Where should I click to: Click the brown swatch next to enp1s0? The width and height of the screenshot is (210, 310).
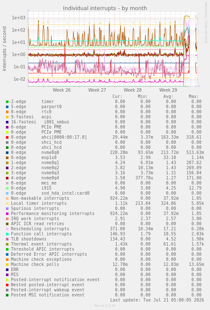[x=7, y=158]
